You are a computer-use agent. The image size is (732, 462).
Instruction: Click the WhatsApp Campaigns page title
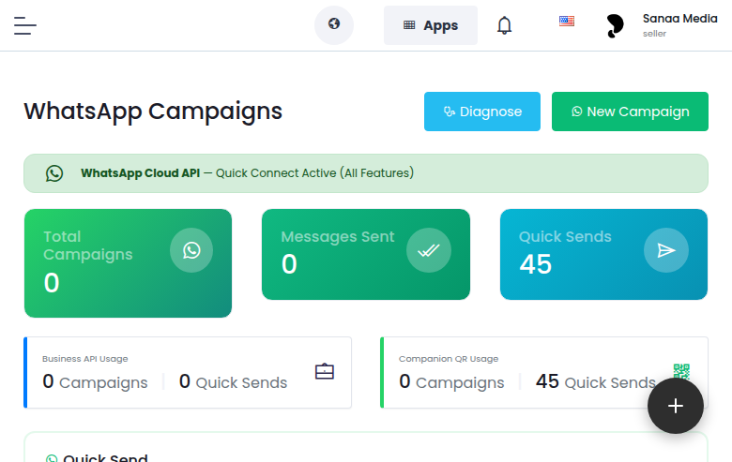(x=153, y=112)
